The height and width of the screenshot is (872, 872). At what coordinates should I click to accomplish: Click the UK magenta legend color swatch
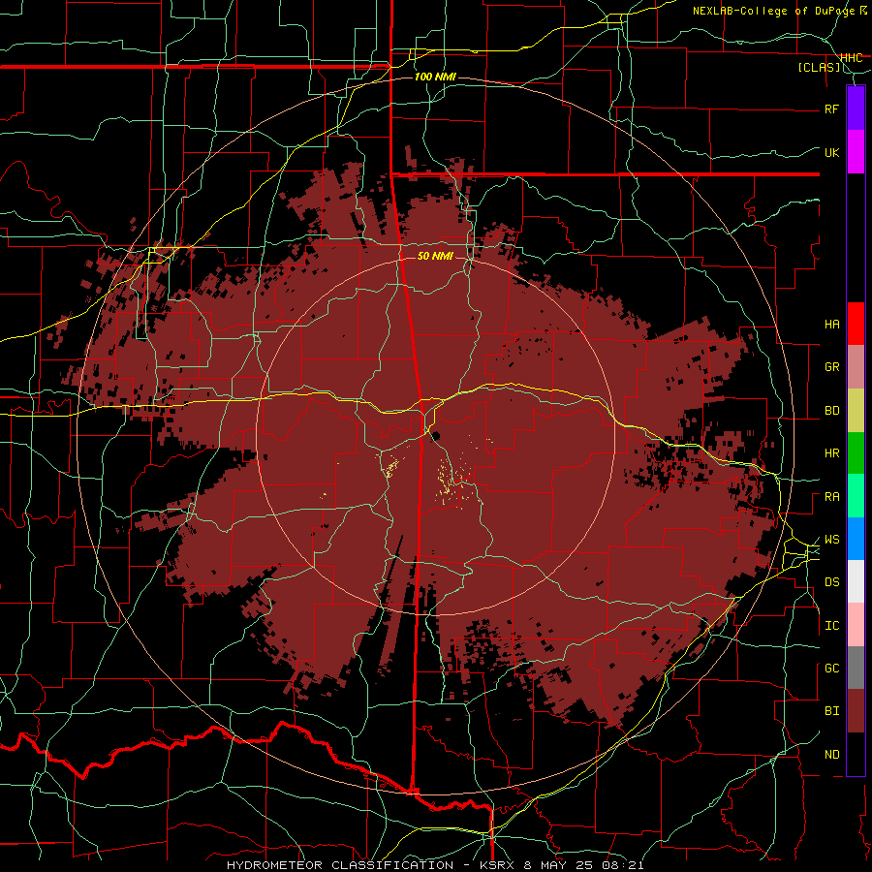856,152
